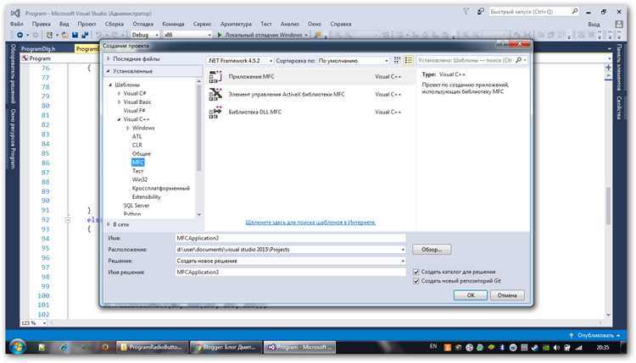
Task: Click the Firefox icon in taskbar
Action: [x=104, y=347]
